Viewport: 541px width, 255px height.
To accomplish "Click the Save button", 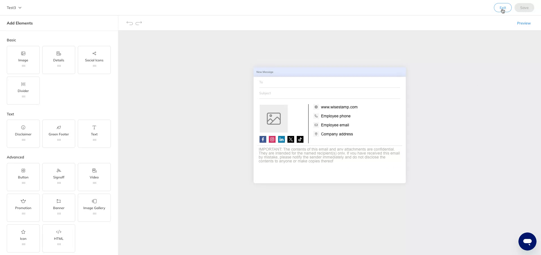I will tap(524, 8).
